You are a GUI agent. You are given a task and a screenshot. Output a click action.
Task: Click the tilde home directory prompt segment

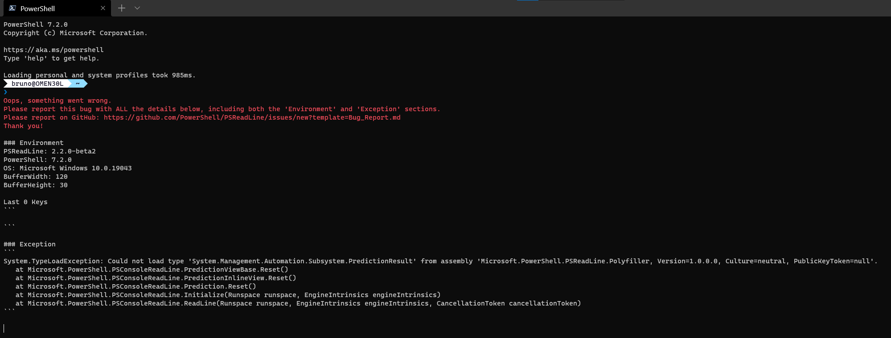click(78, 84)
